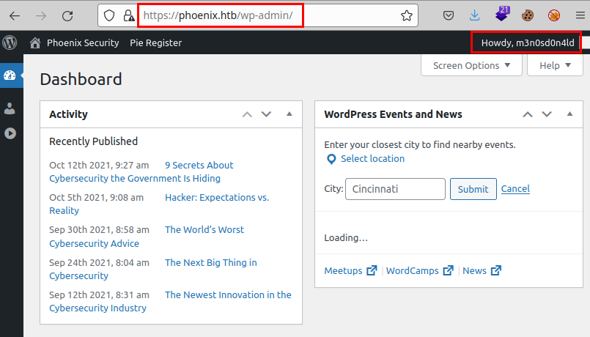This screenshot has height=337, width=590.
Task: Save page to Pocket icon
Action: tap(448, 15)
